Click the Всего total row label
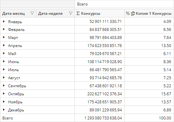Image resolution: width=174 pixels, height=122 pixels. coord(7,118)
